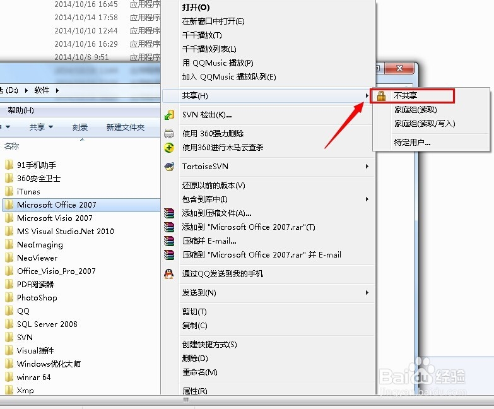
Task: Choose 删除(D) menu entry
Action: point(195,359)
